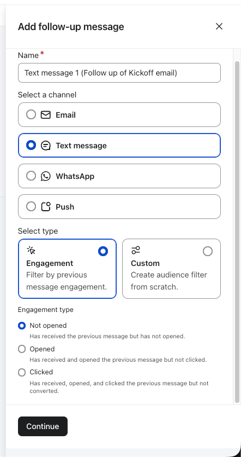Choose the Custom type radio button
This screenshot has width=241, height=457.
pyautogui.click(x=208, y=251)
